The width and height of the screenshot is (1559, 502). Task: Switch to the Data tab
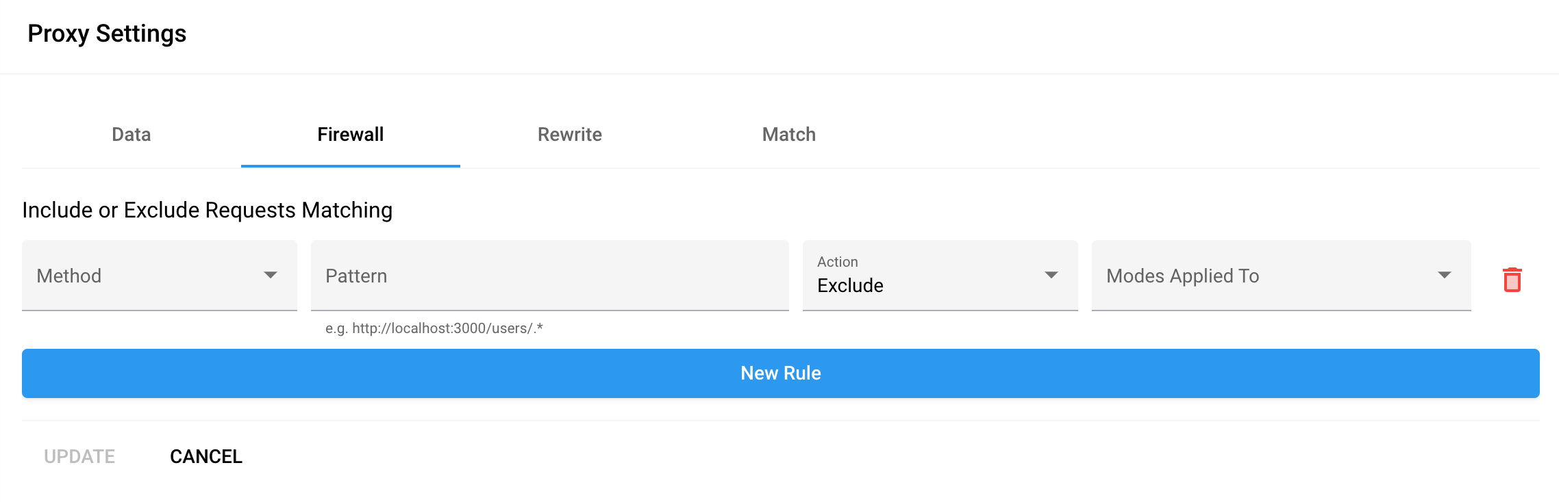click(132, 135)
